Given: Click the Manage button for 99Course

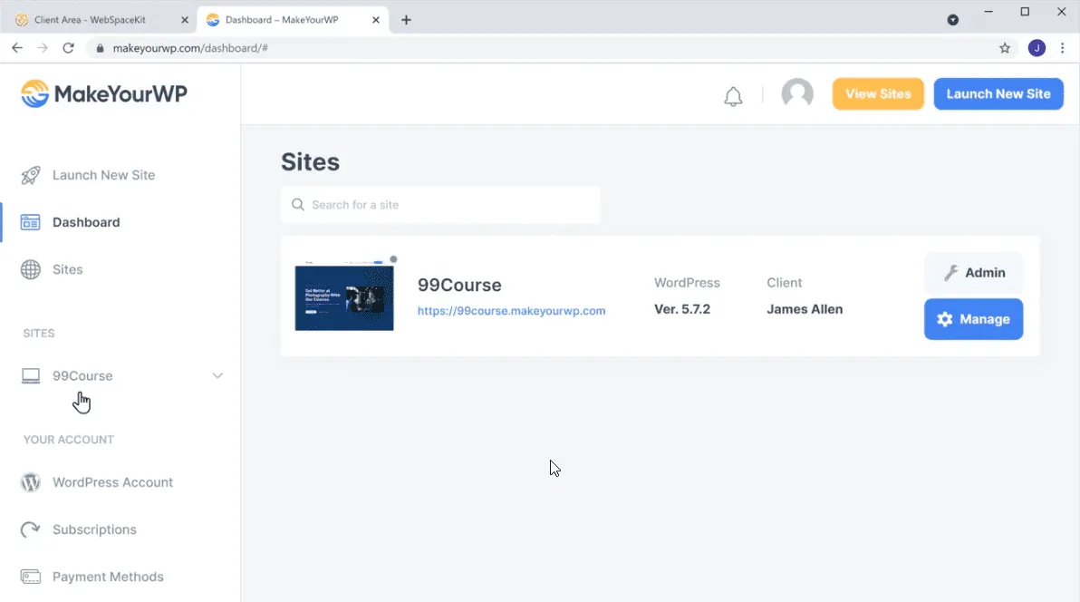Looking at the screenshot, I should click(x=973, y=319).
